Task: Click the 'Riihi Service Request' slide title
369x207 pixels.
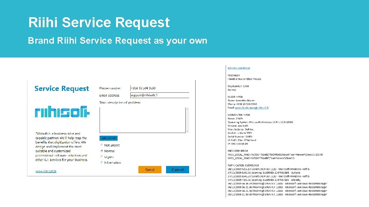Action: point(99,22)
